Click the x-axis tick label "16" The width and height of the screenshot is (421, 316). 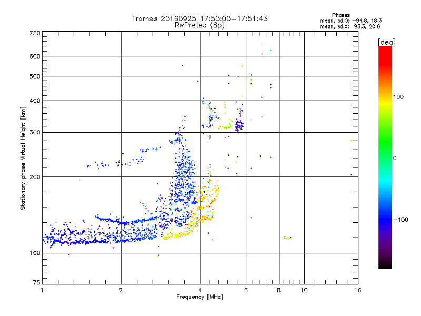click(x=358, y=290)
